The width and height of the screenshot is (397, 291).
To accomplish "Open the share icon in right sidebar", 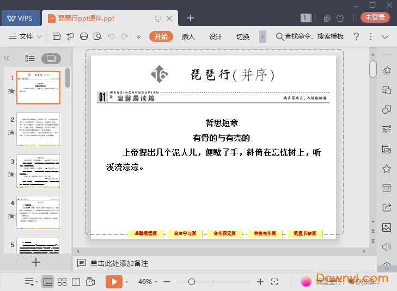I will [387, 208].
